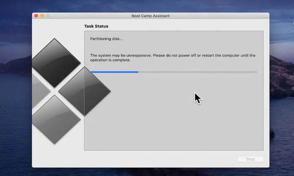
Task: Click the top diamond of Boot Camp logo
Action: click(56, 63)
